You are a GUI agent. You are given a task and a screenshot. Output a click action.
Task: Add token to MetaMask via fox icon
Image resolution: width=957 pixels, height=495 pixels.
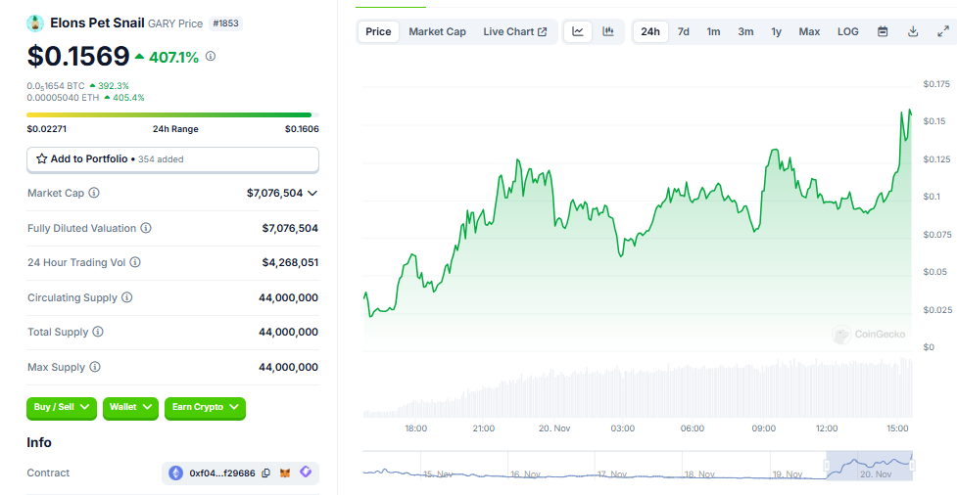tap(285, 473)
